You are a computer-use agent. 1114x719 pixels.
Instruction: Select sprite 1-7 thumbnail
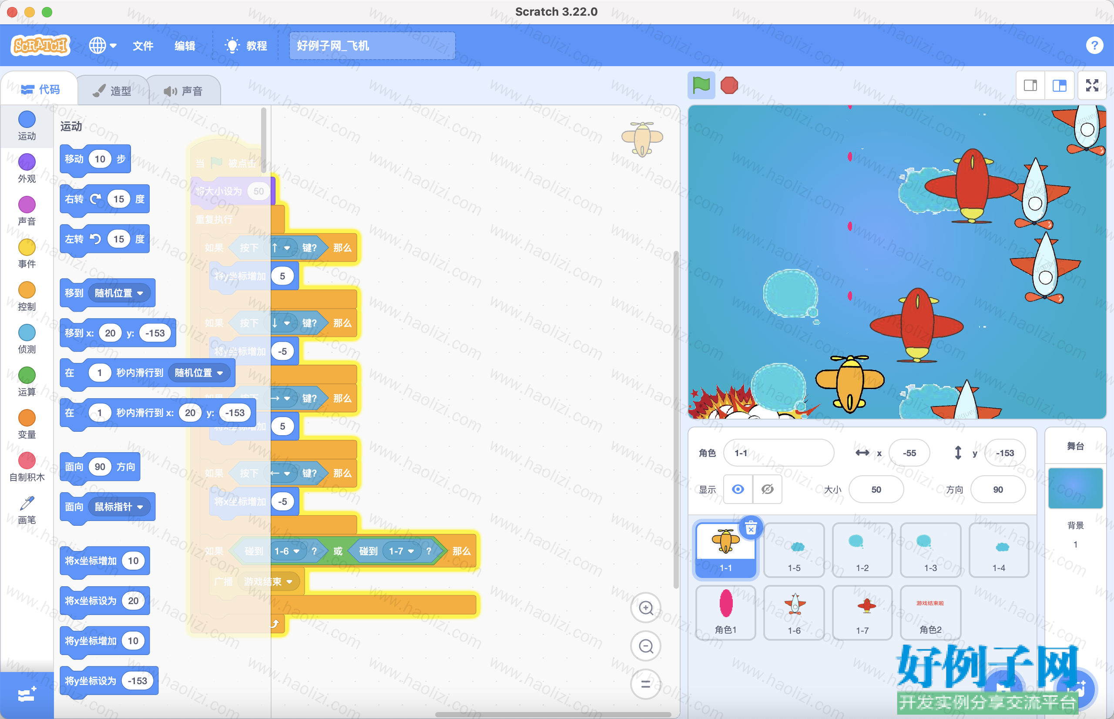[x=862, y=612]
